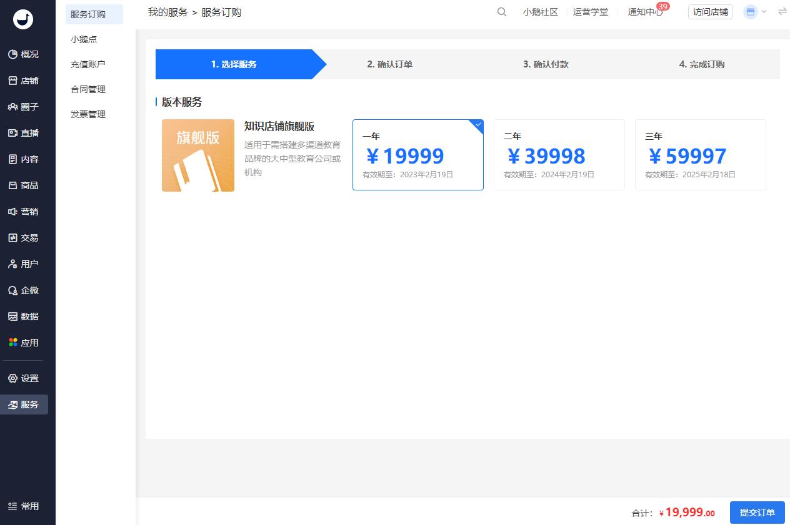Open 服务订购 in the submenu
The height and width of the screenshot is (525, 790).
pyautogui.click(x=94, y=14)
